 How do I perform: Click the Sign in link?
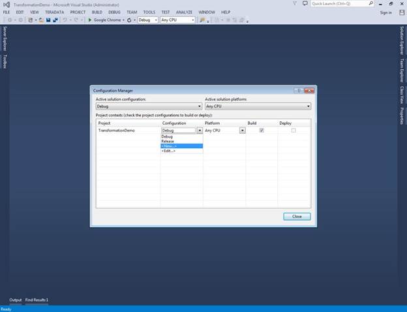pos(386,12)
